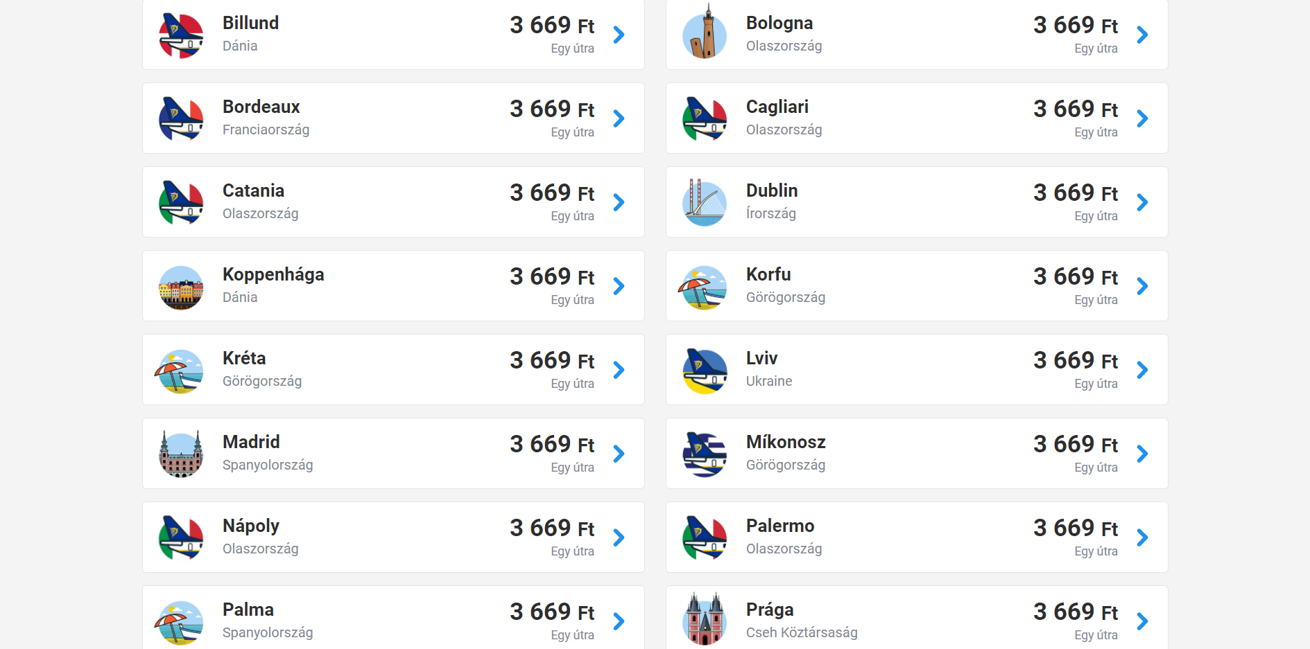Click the Bologna tower icon

(705, 34)
